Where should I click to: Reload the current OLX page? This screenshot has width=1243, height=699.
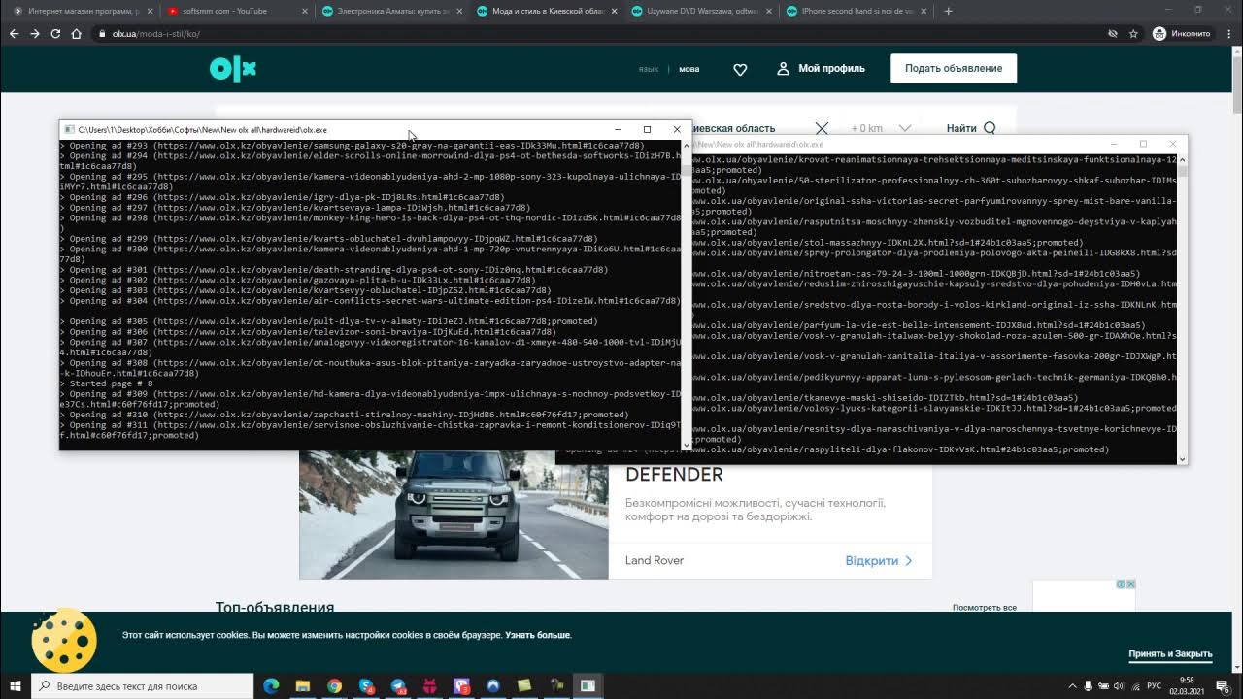(x=55, y=33)
